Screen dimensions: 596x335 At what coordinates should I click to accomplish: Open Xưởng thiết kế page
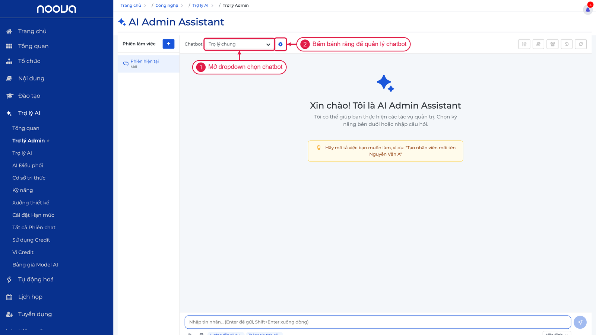coord(31,203)
